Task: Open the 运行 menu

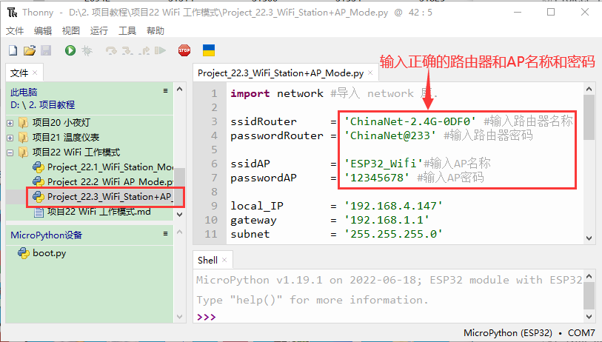Action: coord(98,30)
